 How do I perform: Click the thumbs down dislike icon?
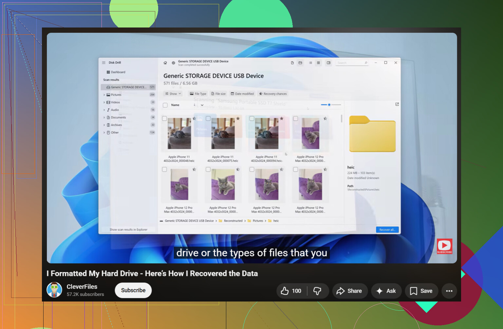[317, 291]
